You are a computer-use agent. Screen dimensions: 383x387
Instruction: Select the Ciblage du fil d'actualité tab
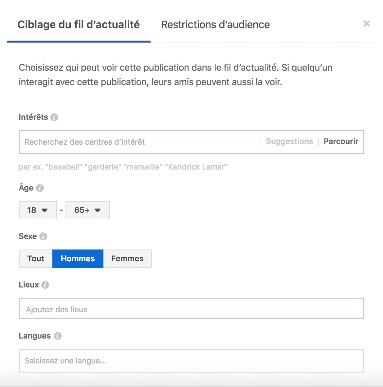click(x=79, y=25)
